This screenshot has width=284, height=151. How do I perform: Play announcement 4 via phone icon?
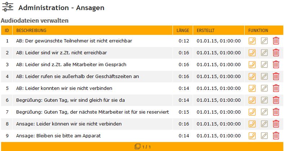[252, 77]
